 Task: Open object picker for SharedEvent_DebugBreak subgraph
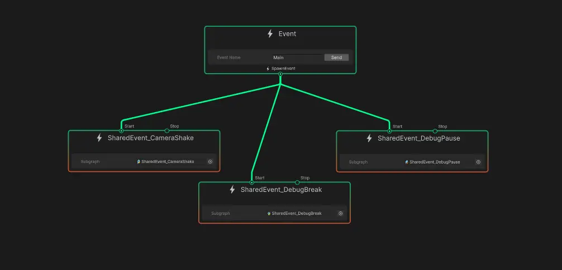pos(340,213)
